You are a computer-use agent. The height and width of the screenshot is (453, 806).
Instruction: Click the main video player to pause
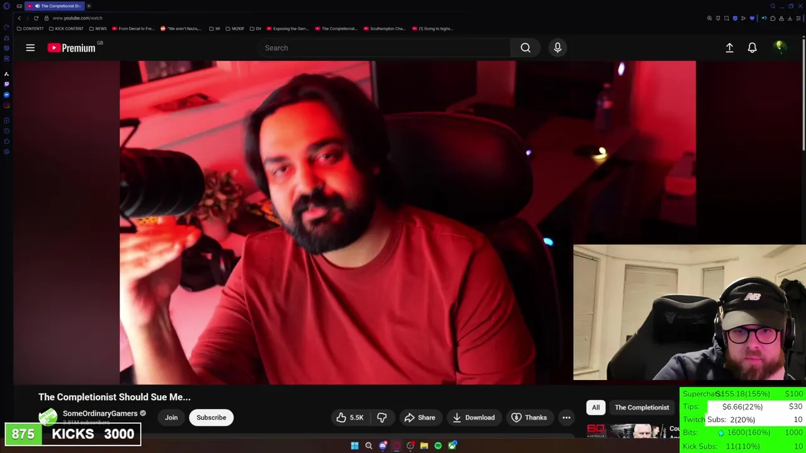pyautogui.click(x=407, y=222)
